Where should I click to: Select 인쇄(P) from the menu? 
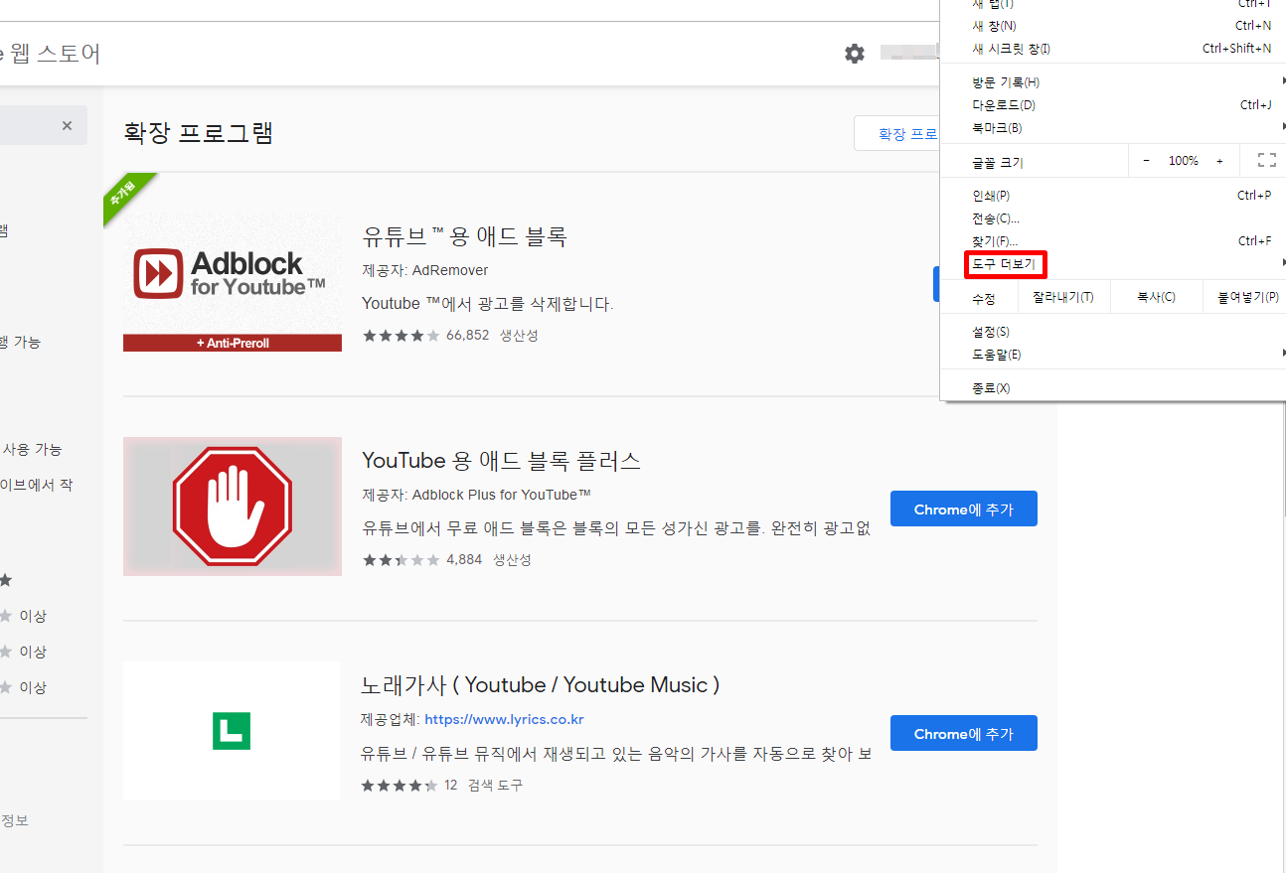click(x=1113, y=196)
